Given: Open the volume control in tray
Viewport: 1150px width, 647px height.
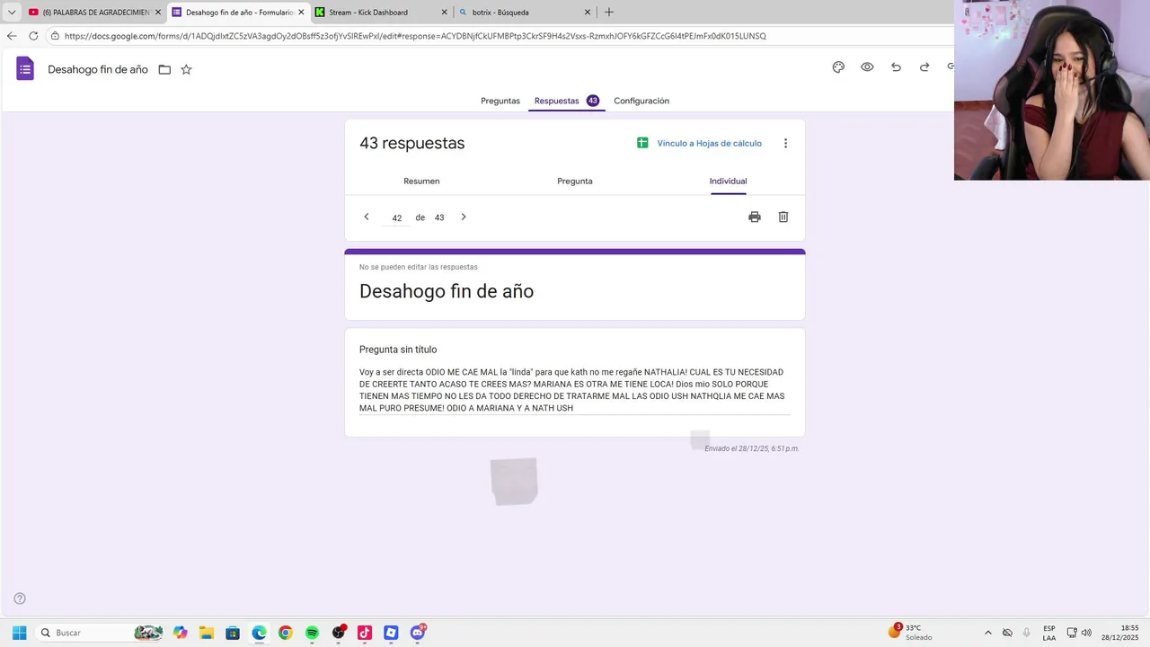Looking at the screenshot, I should pos(1086,633).
